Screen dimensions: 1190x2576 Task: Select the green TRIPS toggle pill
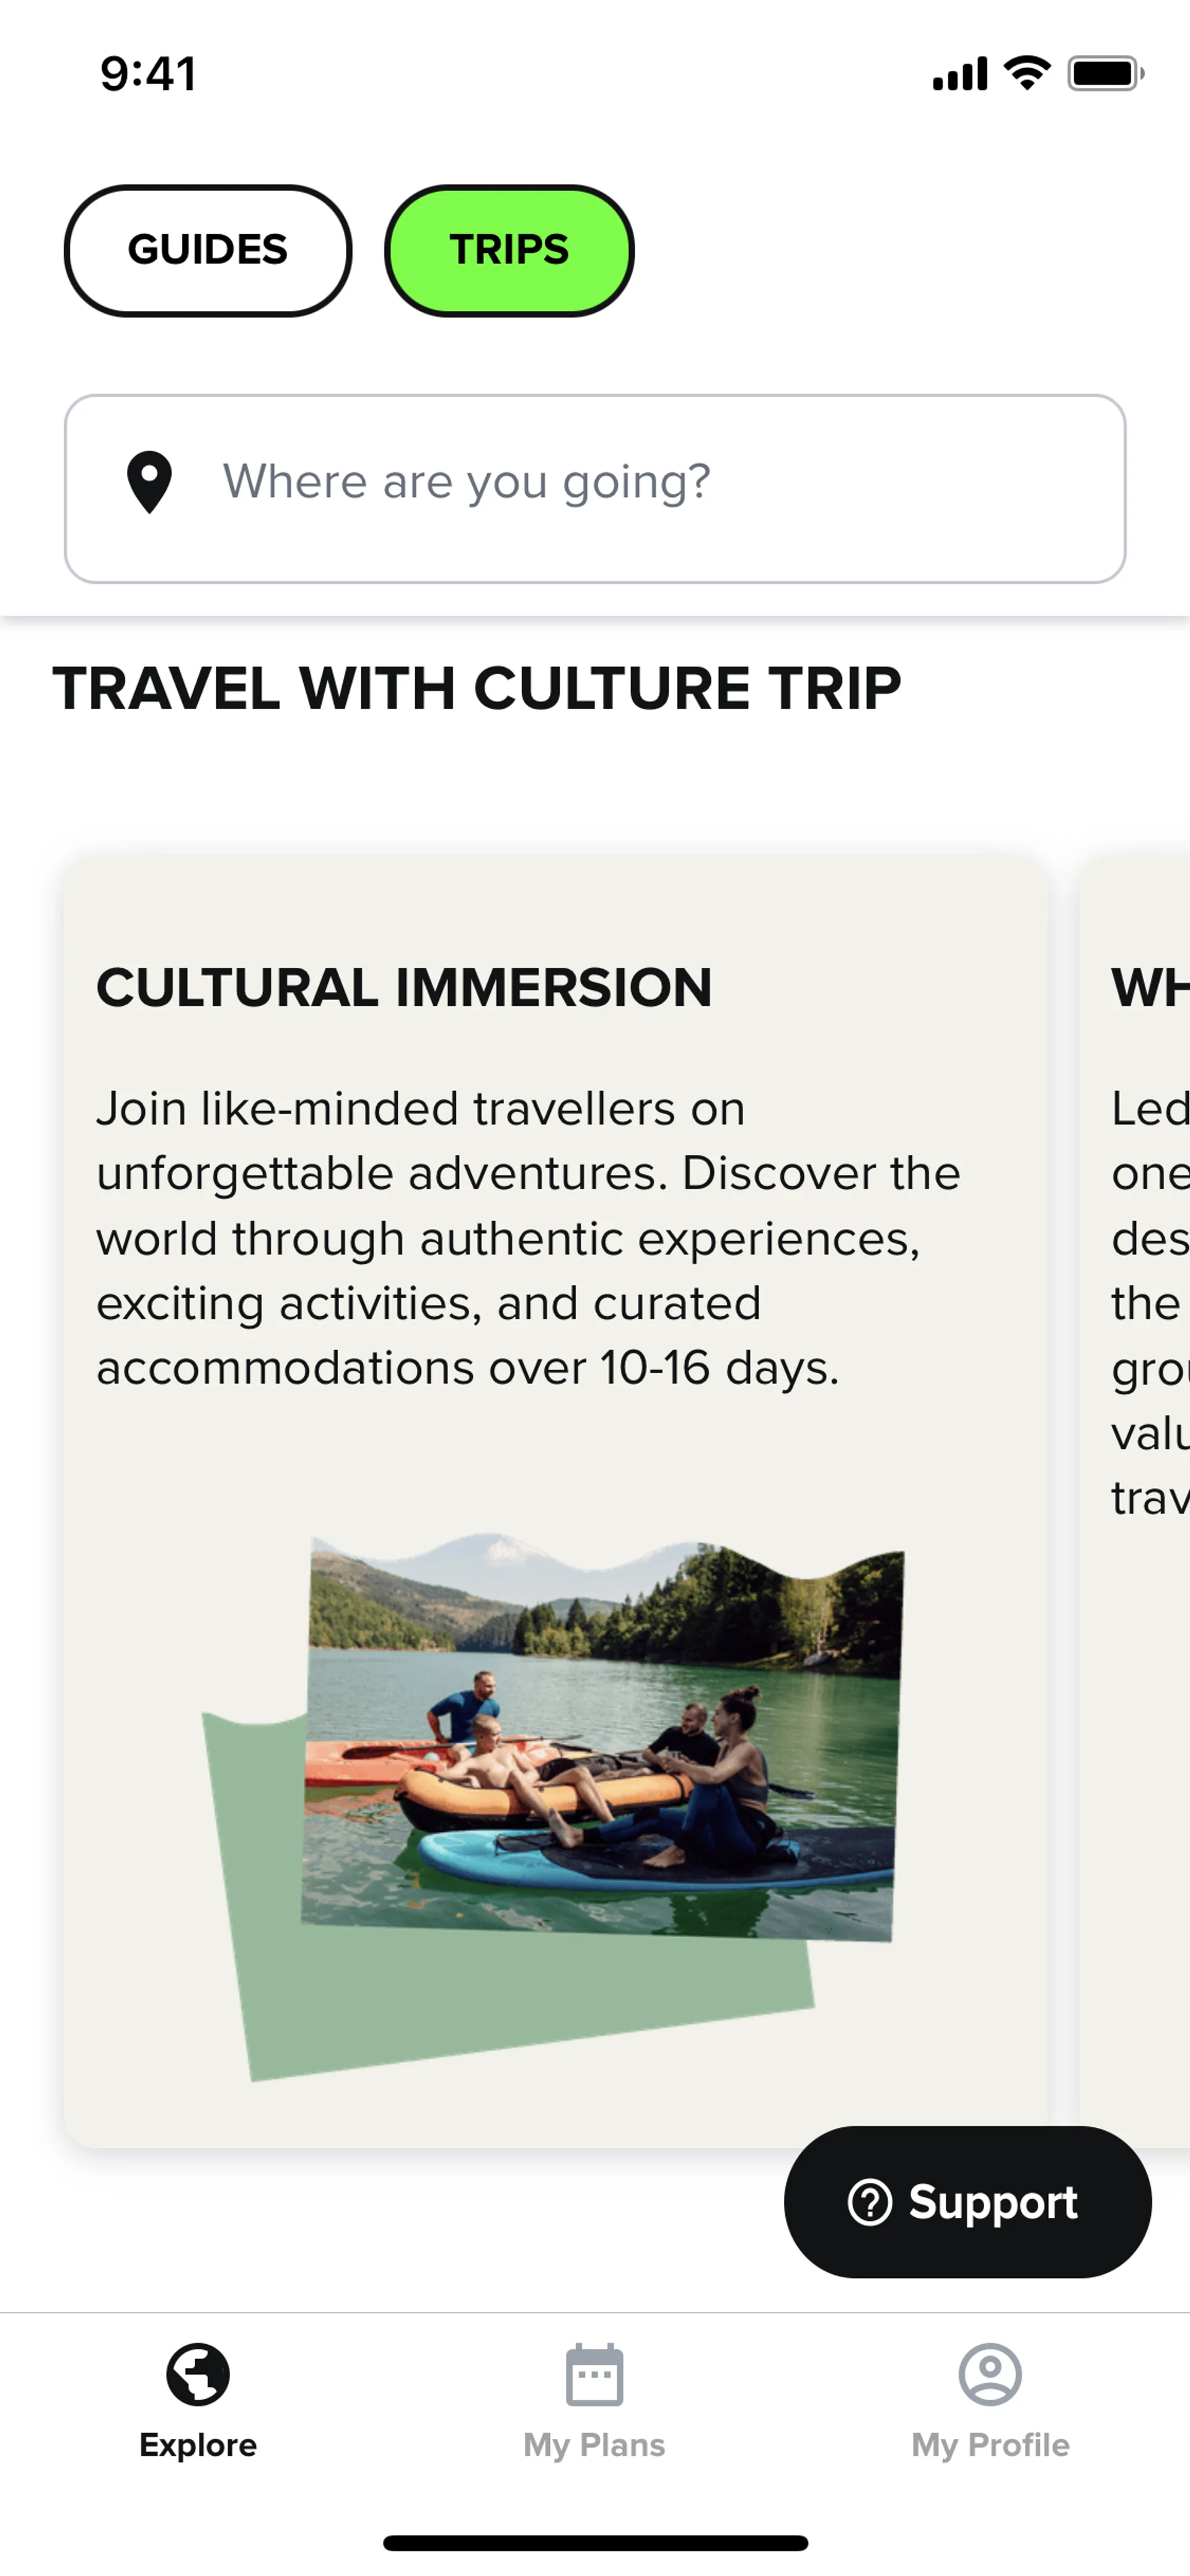(509, 250)
